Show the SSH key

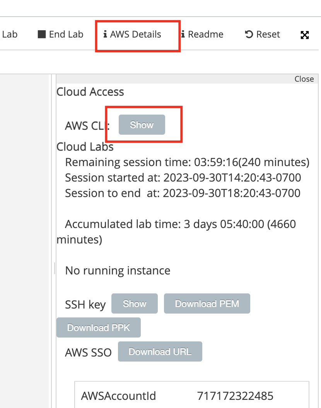(x=134, y=303)
